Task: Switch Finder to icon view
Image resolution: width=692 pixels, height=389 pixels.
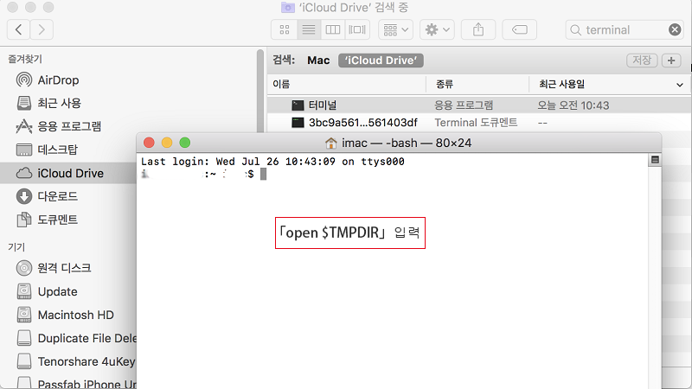Action: point(285,29)
